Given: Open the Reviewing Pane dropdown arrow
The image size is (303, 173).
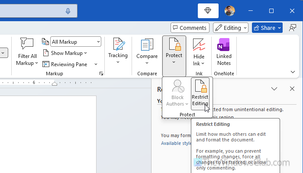Looking at the screenshot, I should pos(96,64).
